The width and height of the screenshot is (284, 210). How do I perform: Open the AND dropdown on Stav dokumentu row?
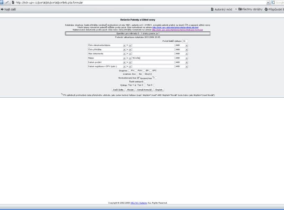point(181,54)
